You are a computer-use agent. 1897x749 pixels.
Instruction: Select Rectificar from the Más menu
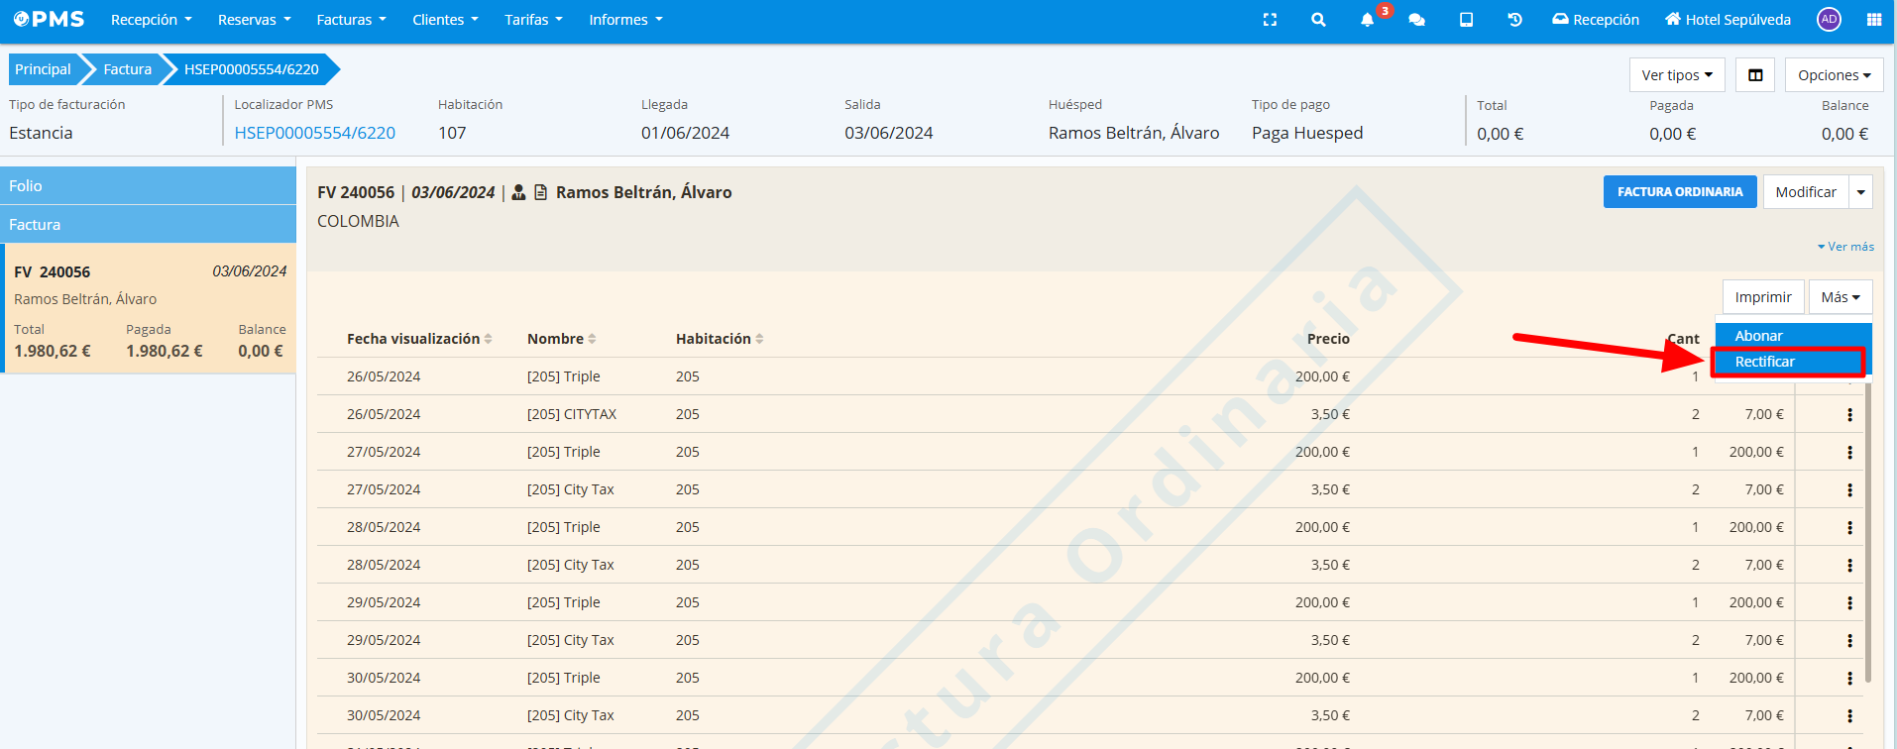coord(1764,362)
